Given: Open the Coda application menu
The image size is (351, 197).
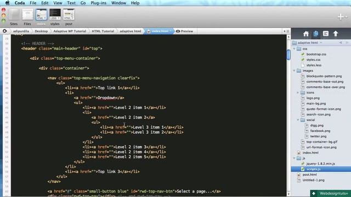Looking at the screenshot, I should click(20, 3).
